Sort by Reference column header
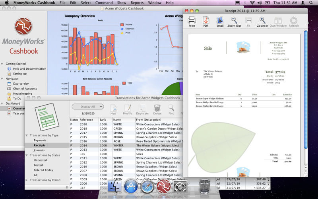 (89, 120)
